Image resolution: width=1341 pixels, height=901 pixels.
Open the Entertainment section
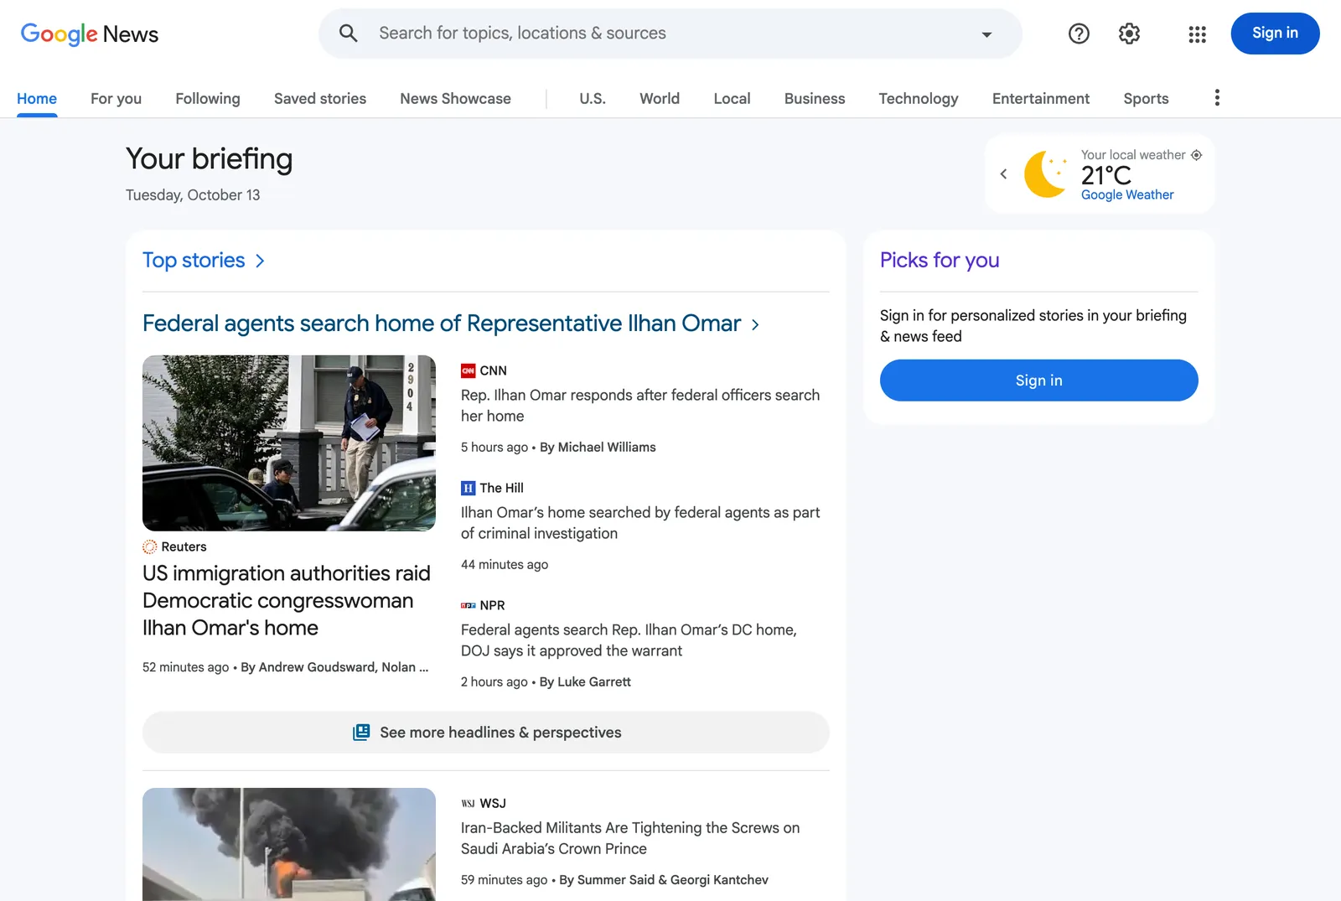(1041, 99)
